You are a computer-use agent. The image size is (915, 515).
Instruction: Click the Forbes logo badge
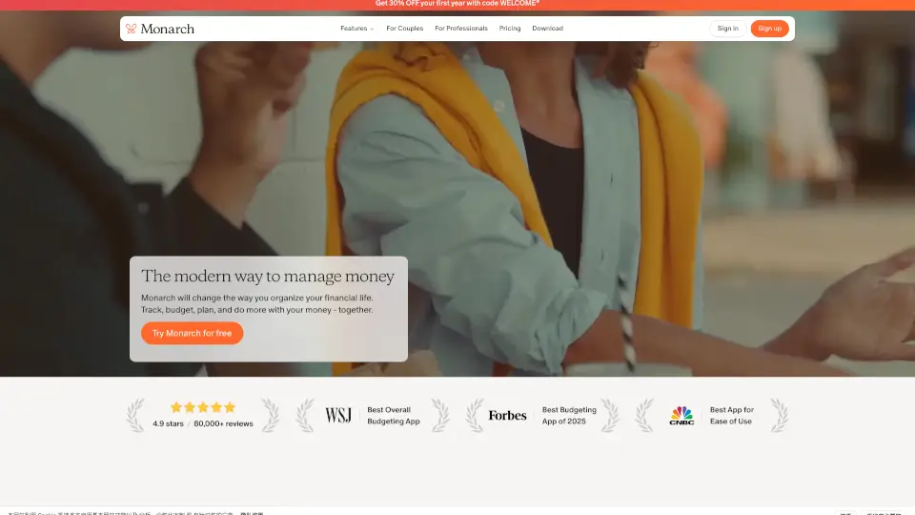(x=507, y=416)
